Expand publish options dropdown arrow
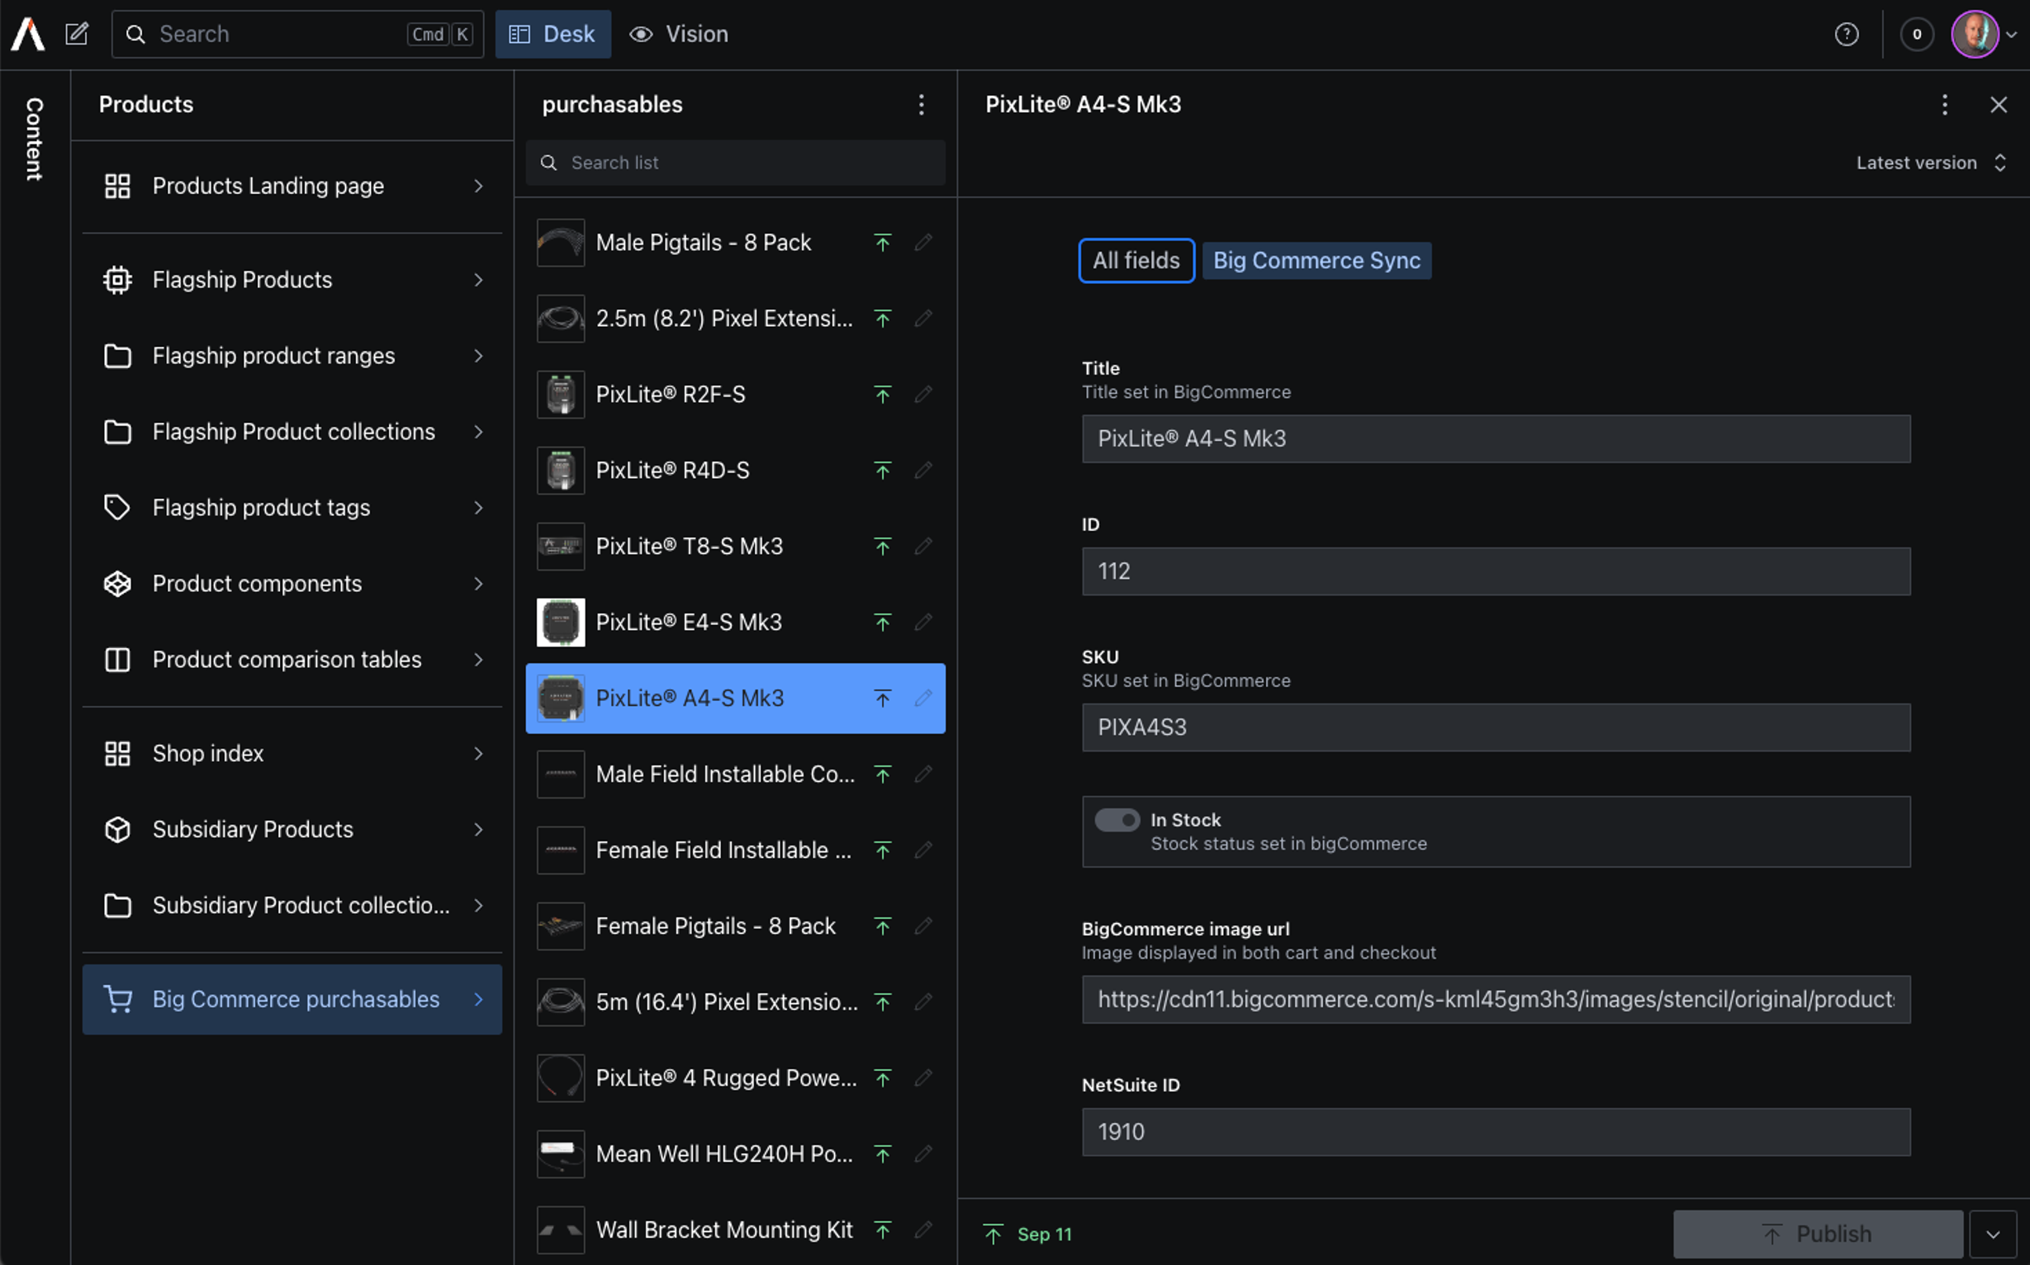Screen dimensions: 2030x1265 click(x=1993, y=1234)
